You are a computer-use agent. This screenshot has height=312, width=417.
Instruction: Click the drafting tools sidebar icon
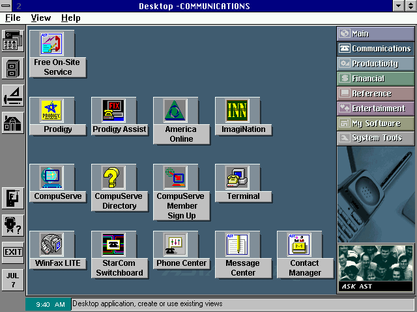13,96
